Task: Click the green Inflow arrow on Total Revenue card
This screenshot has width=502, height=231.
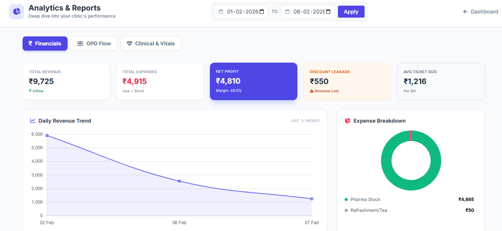Action: (30, 91)
